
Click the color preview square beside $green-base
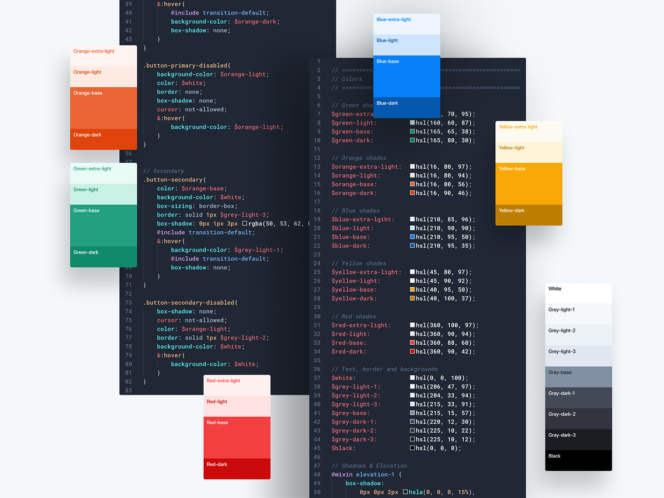point(412,132)
